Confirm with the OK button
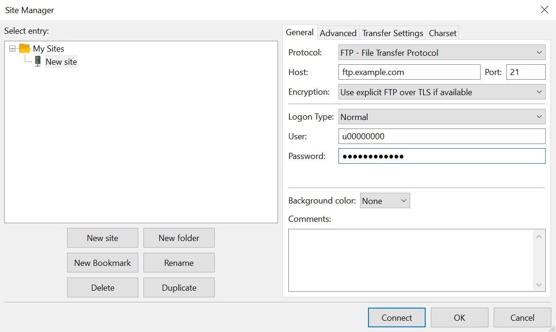The image size is (556, 332). click(459, 317)
